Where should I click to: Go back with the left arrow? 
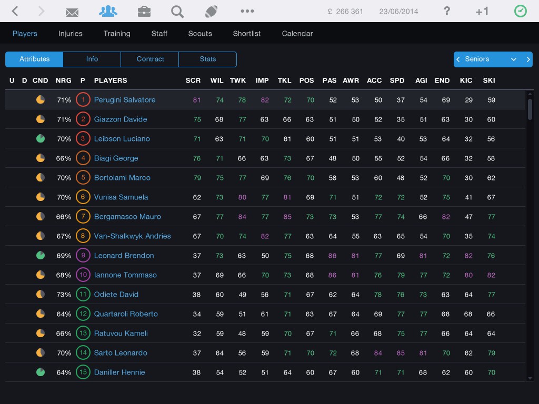click(x=15, y=11)
